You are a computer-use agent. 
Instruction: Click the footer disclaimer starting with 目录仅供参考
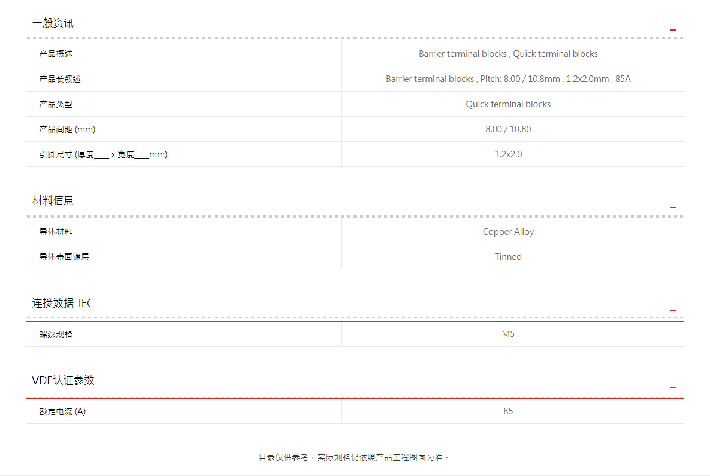pos(354,458)
